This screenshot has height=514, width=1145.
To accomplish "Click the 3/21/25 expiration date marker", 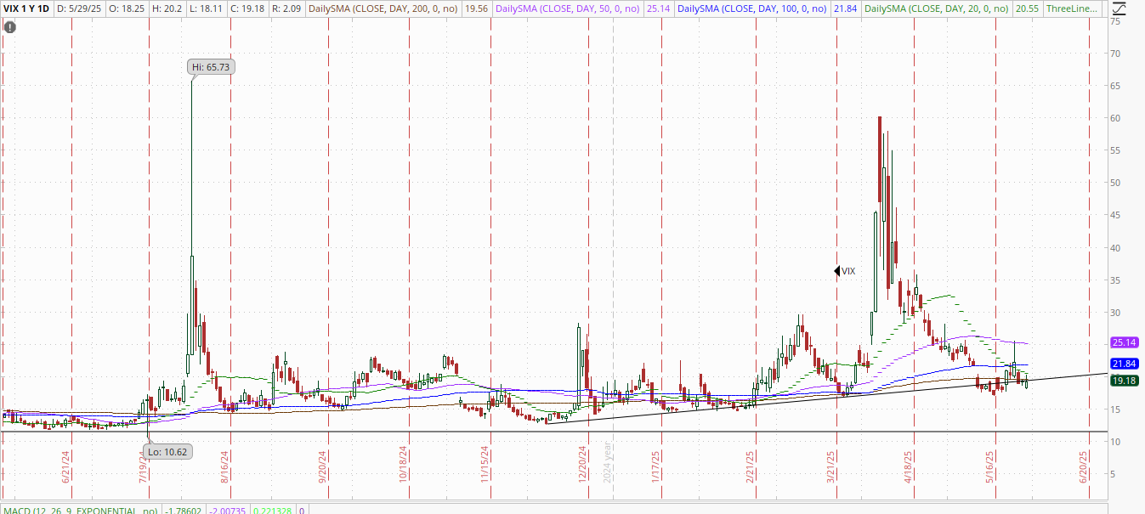I will pos(832,466).
